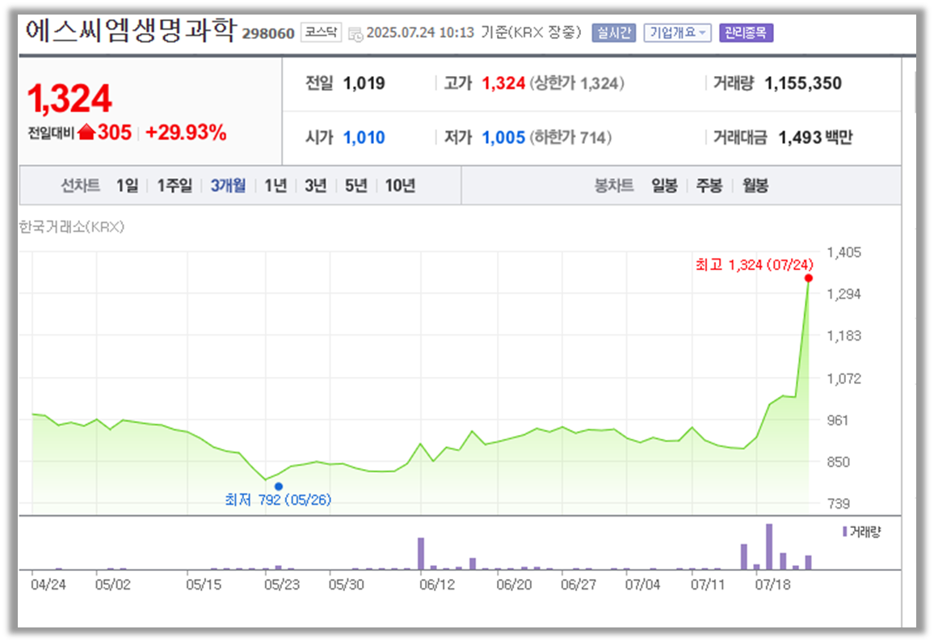This screenshot has height=642, width=934.
Task: Click the blue 최저 792 low dot
Action: (278, 487)
